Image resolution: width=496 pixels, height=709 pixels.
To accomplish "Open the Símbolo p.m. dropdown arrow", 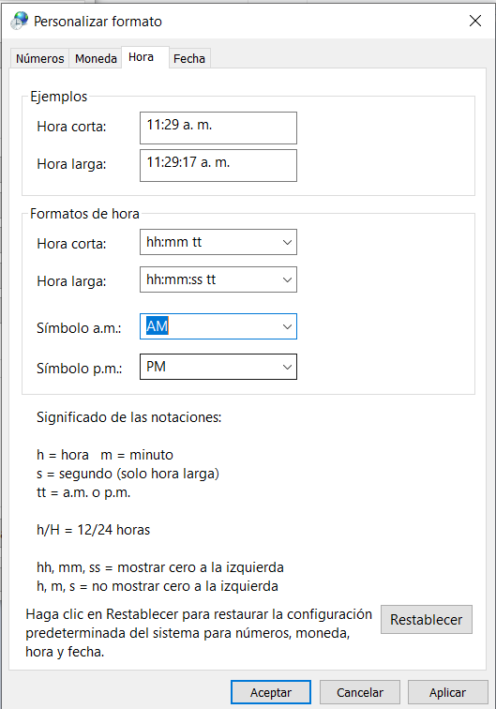I will tap(287, 367).
